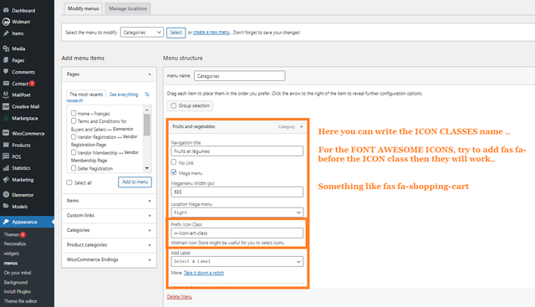Click the Pages icon in the sidebar

point(6,60)
